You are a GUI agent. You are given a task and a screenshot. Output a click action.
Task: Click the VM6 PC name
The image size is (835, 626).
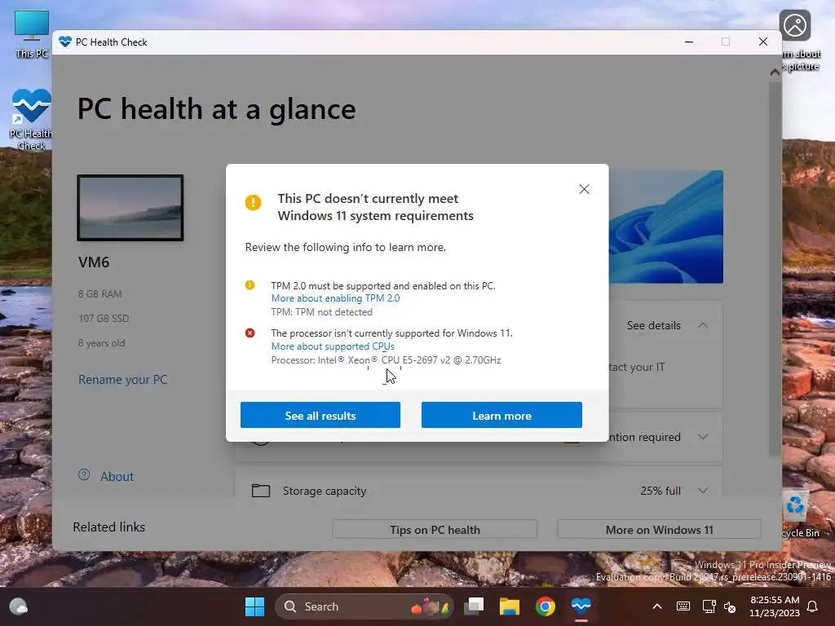pyautogui.click(x=94, y=262)
